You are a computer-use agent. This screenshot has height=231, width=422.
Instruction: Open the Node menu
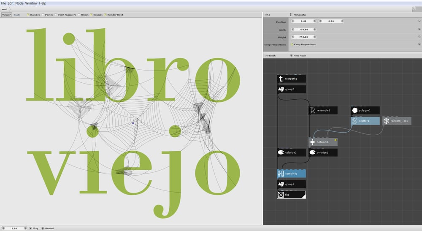(19, 3)
